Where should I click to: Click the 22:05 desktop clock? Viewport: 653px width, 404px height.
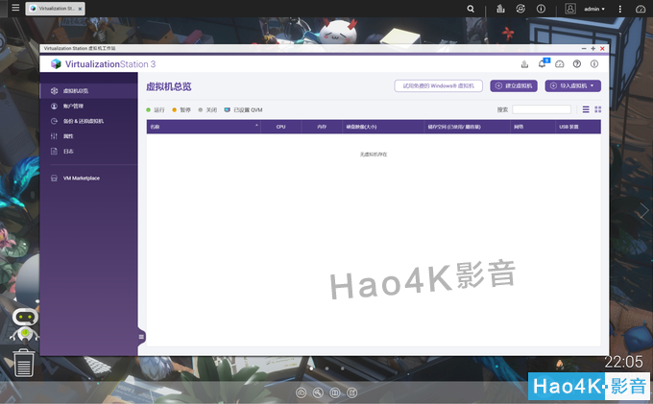point(623,362)
